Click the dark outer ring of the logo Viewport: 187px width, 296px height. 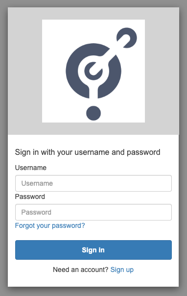71,72
